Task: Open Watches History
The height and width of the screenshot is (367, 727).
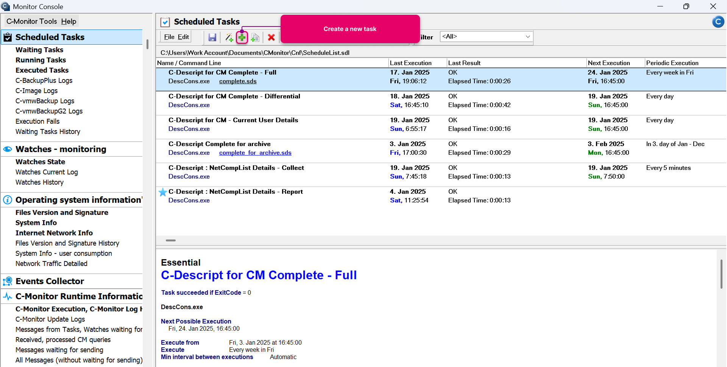Action: pos(39,182)
